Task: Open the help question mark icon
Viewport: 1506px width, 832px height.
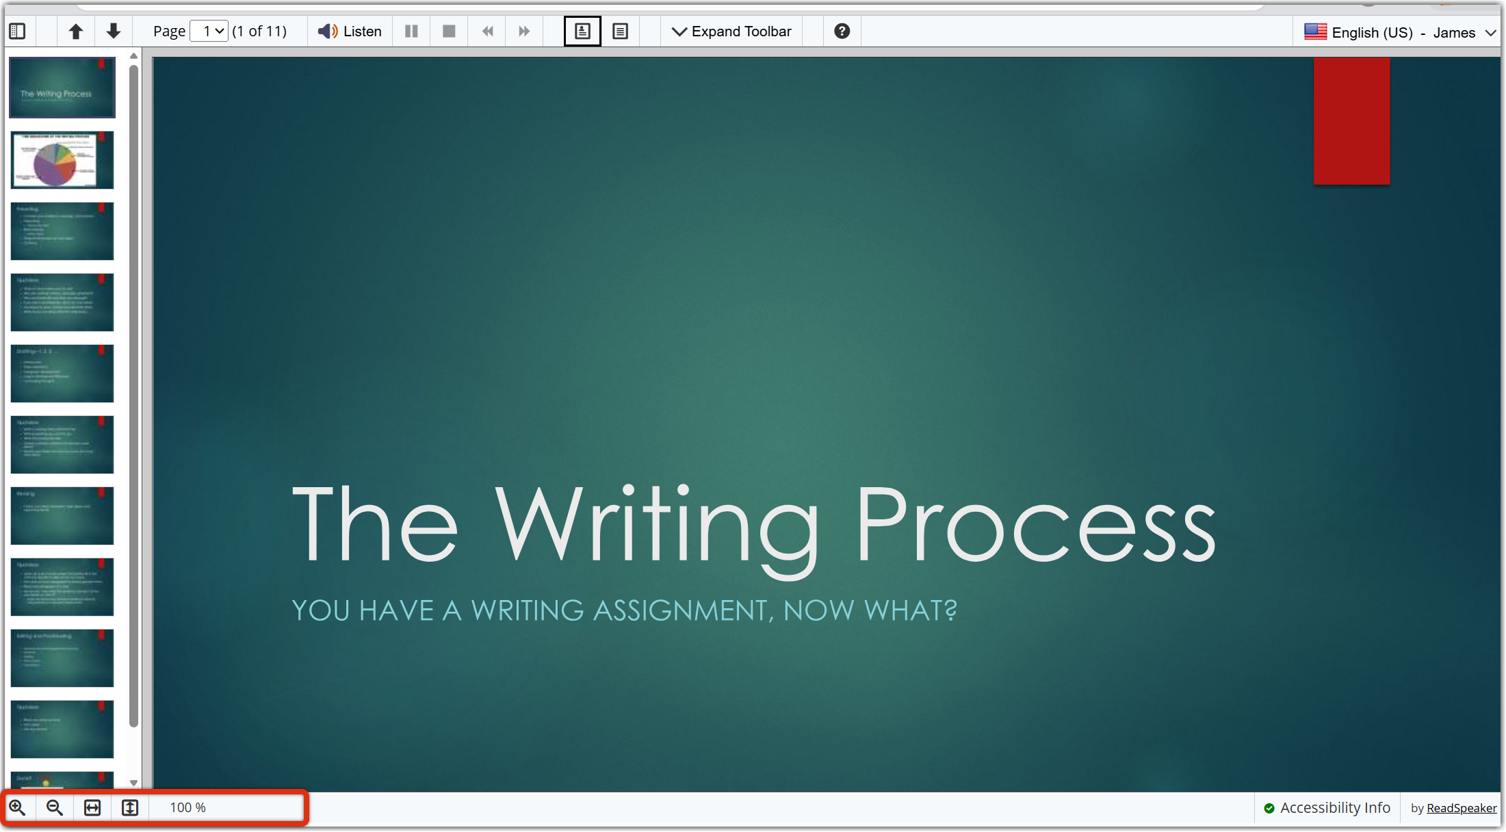Action: pos(842,31)
